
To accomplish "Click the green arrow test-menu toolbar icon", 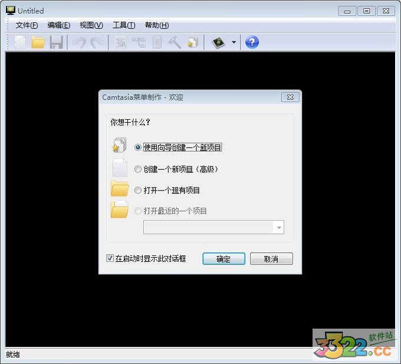I will tap(218, 42).
